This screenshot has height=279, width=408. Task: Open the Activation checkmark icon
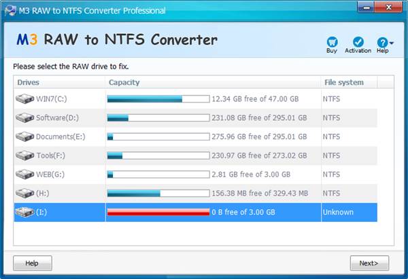[358, 42]
